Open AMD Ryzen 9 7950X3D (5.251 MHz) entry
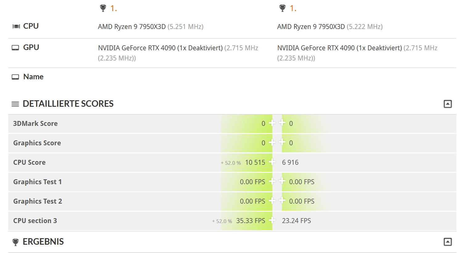 click(x=151, y=27)
